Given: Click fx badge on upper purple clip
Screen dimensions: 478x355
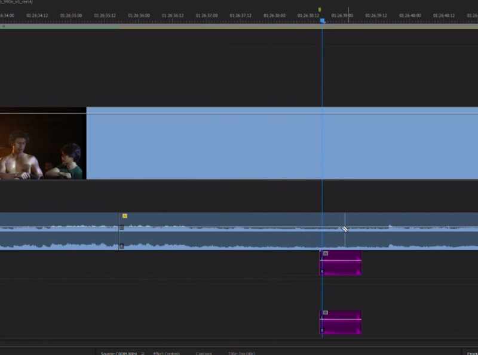Looking at the screenshot, I should [x=326, y=254].
